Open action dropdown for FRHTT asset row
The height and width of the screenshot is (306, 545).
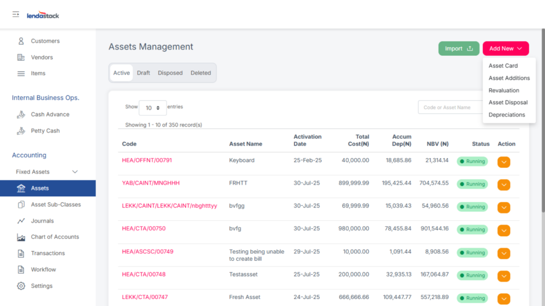tap(503, 185)
